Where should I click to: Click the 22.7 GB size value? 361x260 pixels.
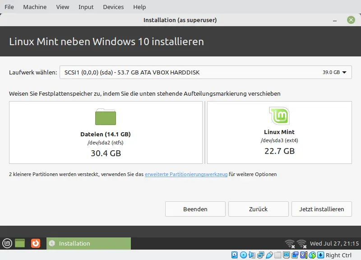point(279,151)
